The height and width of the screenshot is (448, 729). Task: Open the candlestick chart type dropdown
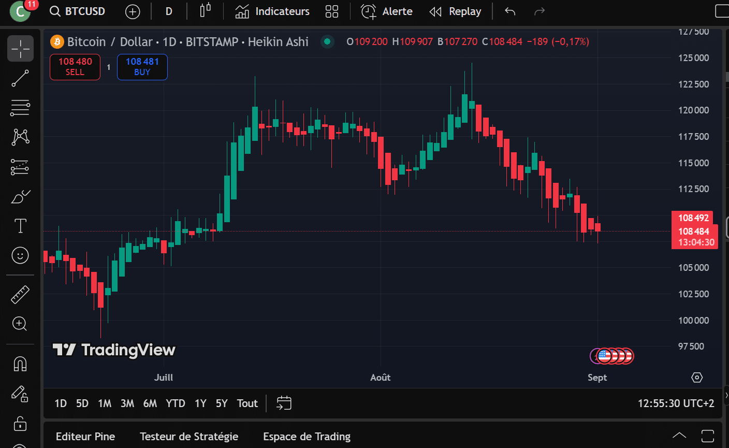(206, 11)
